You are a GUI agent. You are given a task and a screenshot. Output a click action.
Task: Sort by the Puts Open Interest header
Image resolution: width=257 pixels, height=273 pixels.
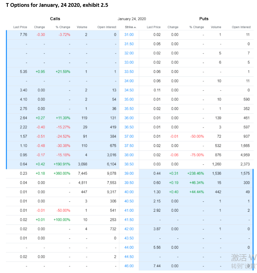tap(241, 27)
